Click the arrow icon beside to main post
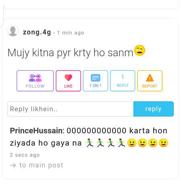181x184 pixels. click(x=13, y=166)
